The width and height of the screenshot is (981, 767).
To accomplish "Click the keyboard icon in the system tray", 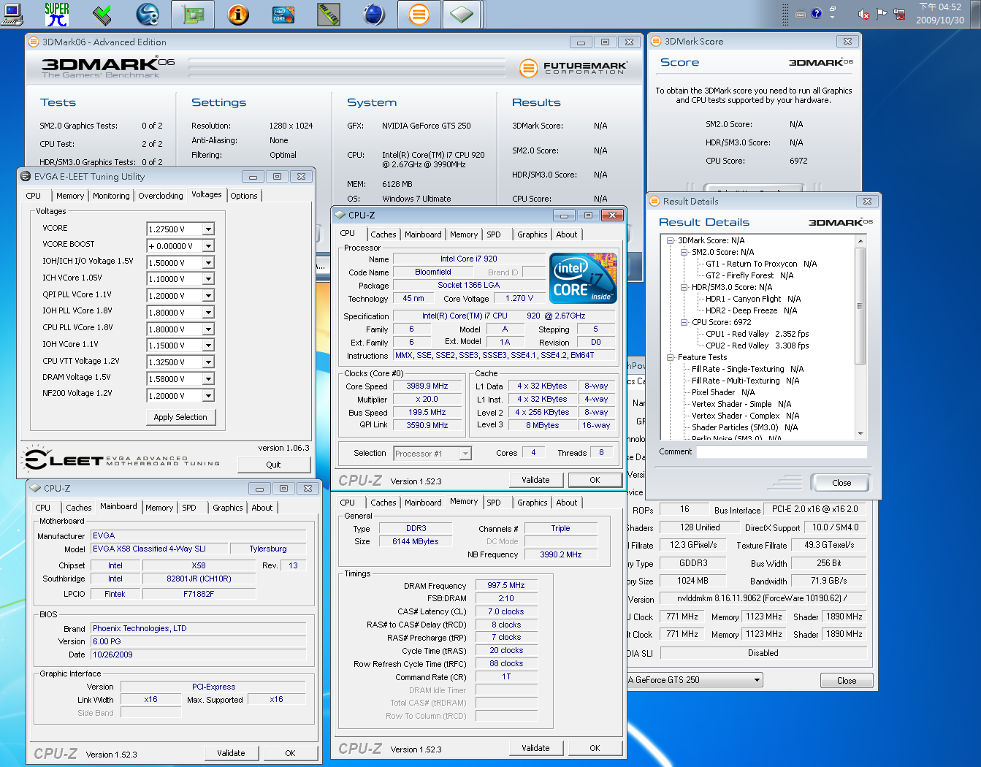I will coord(801,14).
